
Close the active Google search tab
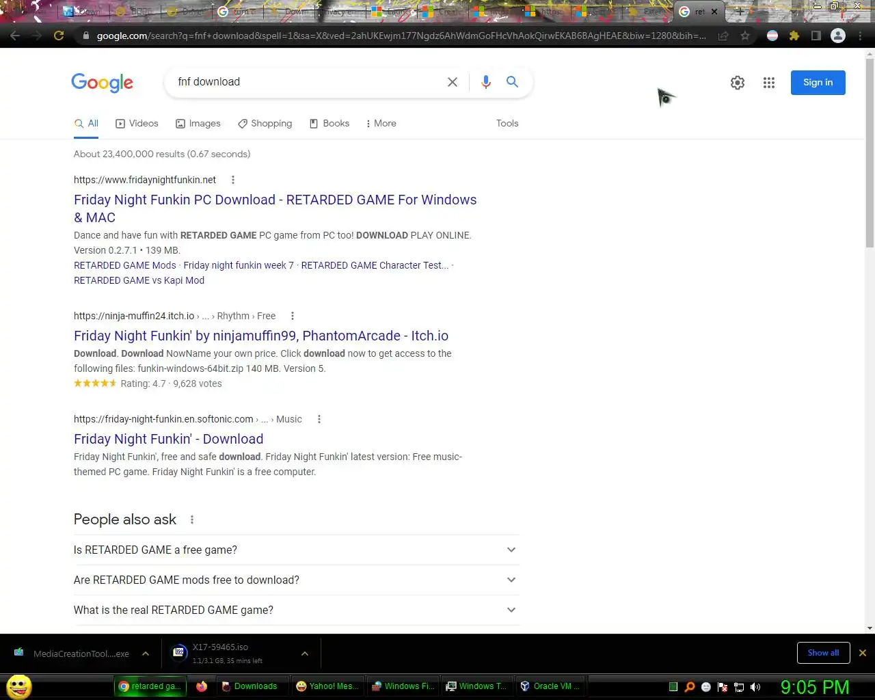coord(714,12)
